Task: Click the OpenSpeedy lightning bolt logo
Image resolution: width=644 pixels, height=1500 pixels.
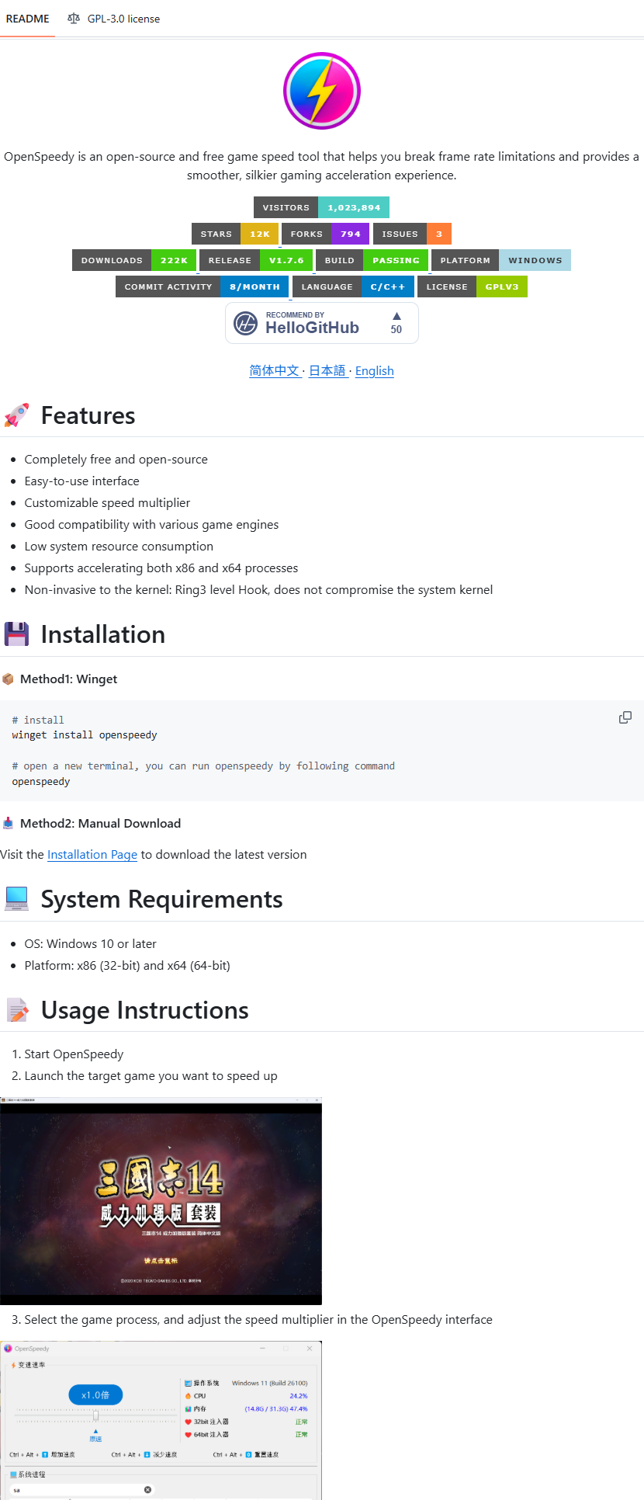Action: click(x=321, y=91)
